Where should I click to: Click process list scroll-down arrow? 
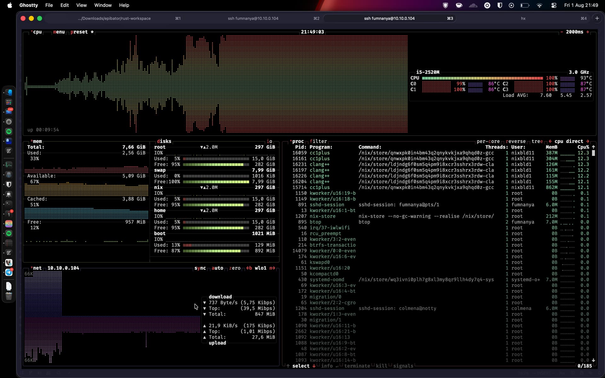pos(593,360)
